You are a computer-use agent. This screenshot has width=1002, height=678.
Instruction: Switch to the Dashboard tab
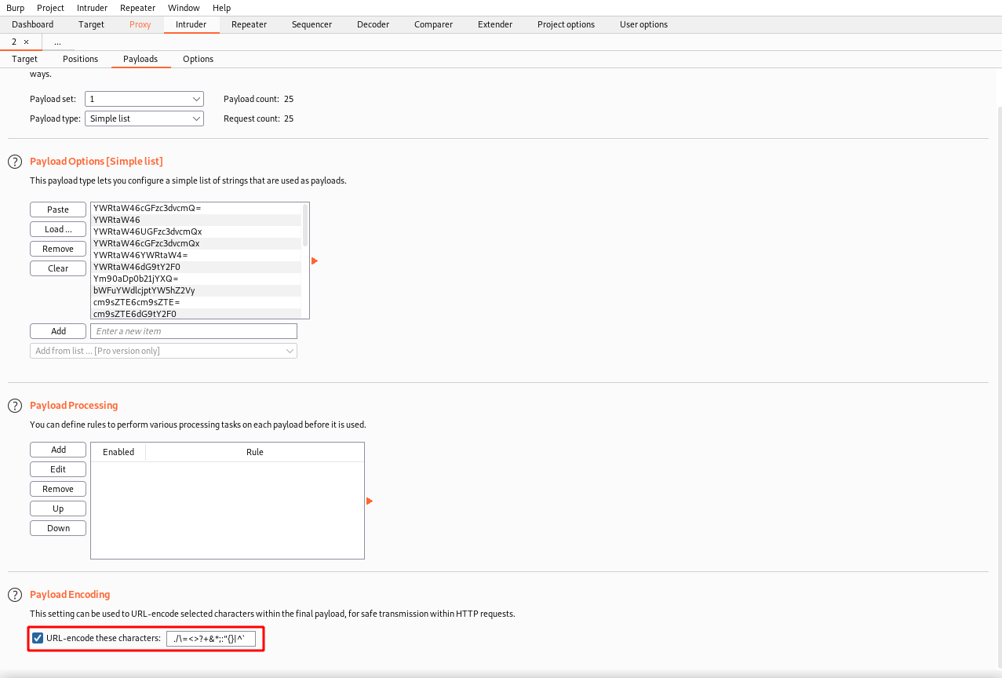33,24
